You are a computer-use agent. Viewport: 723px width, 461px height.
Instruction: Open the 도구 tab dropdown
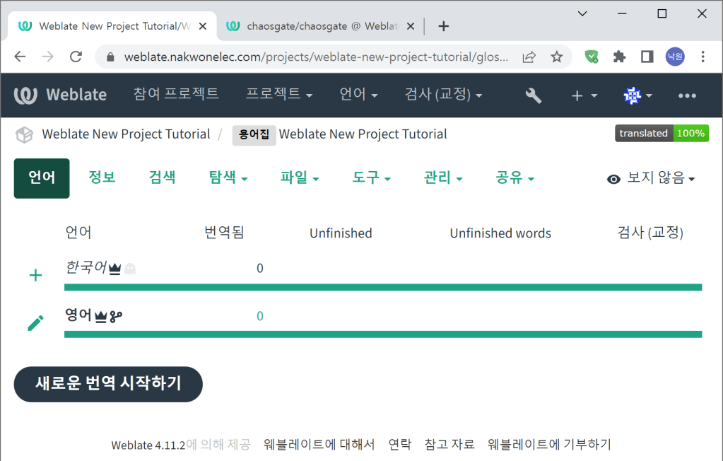tap(371, 178)
